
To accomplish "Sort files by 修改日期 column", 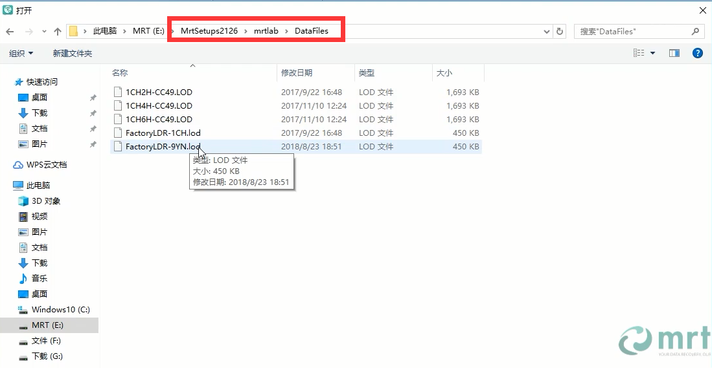I will coord(296,73).
